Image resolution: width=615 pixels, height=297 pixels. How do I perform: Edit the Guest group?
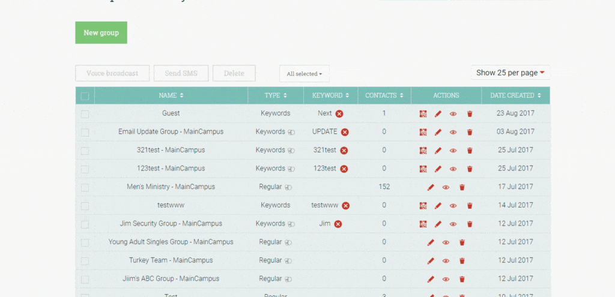438,113
